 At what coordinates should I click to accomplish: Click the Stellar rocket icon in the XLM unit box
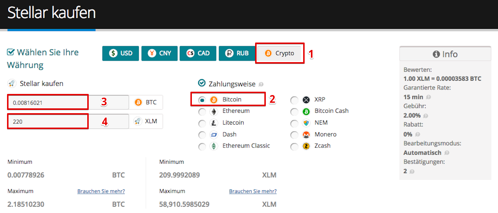pos(138,121)
